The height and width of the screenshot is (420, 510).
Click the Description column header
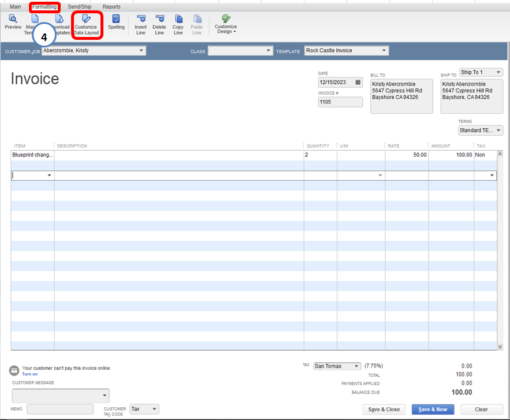(x=72, y=146)
